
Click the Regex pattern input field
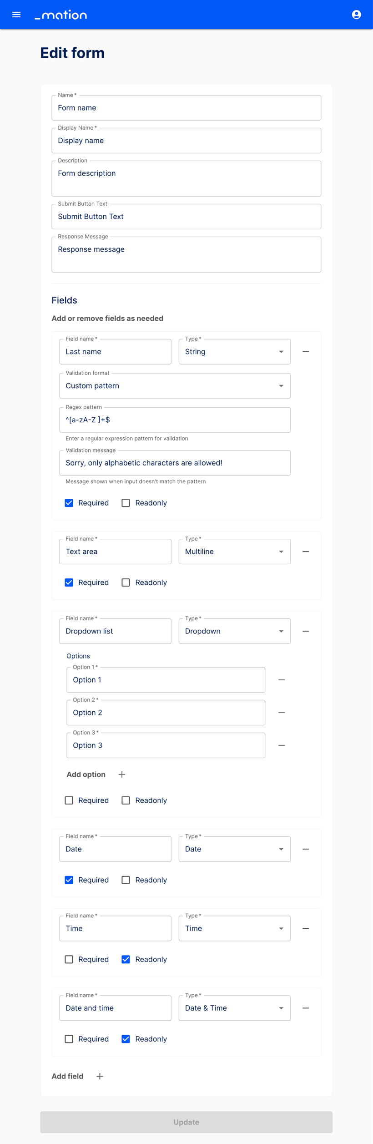coord(175,420)
